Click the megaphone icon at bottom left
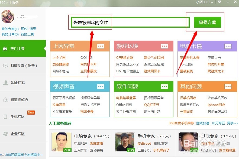 click(x=2, y=155)
